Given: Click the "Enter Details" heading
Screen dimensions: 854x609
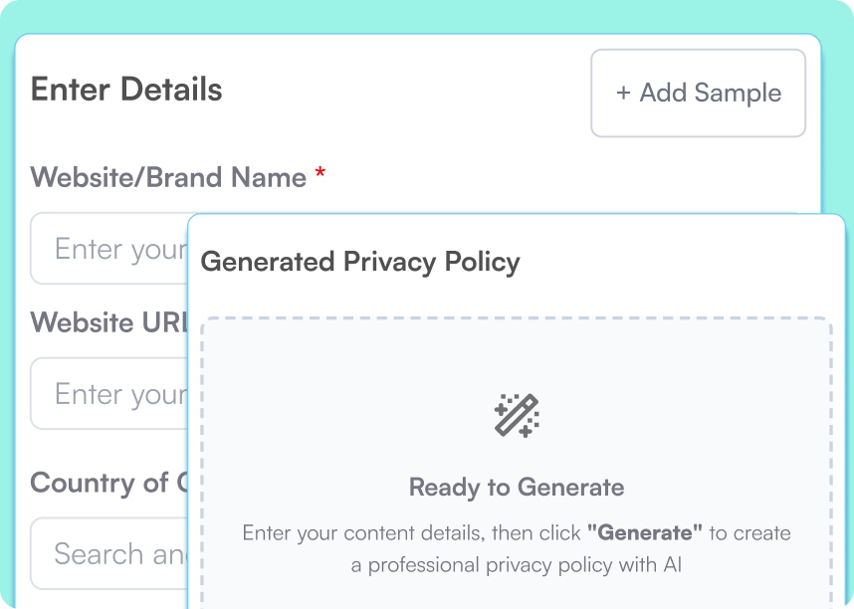Looking at the screenshot, I should [125, 90].
